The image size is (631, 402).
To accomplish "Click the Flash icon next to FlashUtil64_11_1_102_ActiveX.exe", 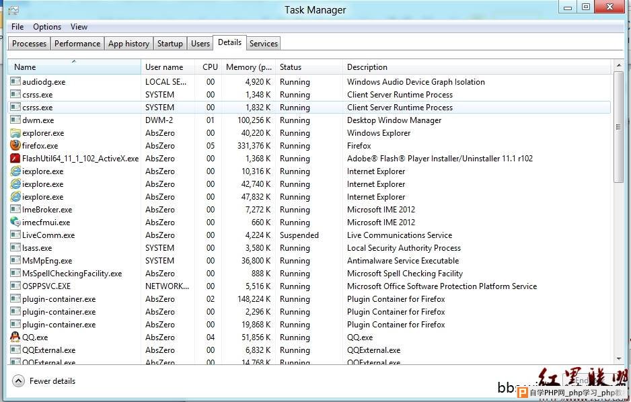I will 15,158.
